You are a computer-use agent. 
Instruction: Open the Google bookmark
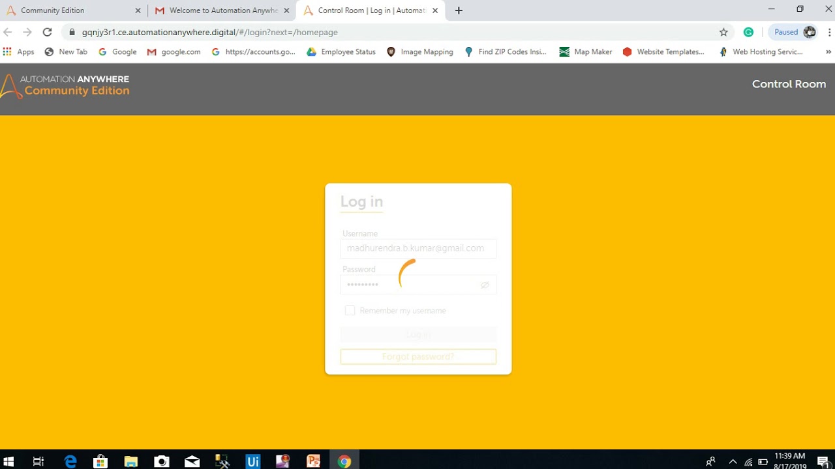(117, 51)
